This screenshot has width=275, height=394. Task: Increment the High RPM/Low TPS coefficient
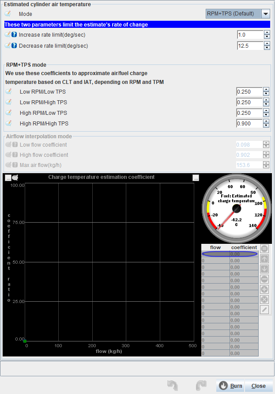click(x=266, y=110)
